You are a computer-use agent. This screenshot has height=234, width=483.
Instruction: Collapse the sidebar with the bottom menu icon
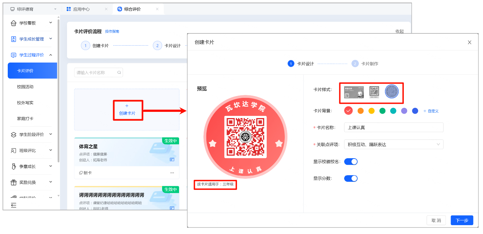tap(14, 205)
